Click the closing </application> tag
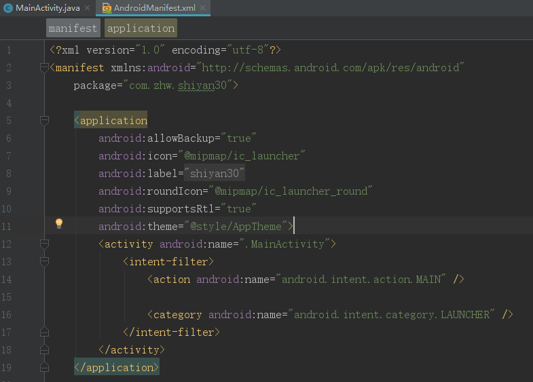 coord(117,367)
